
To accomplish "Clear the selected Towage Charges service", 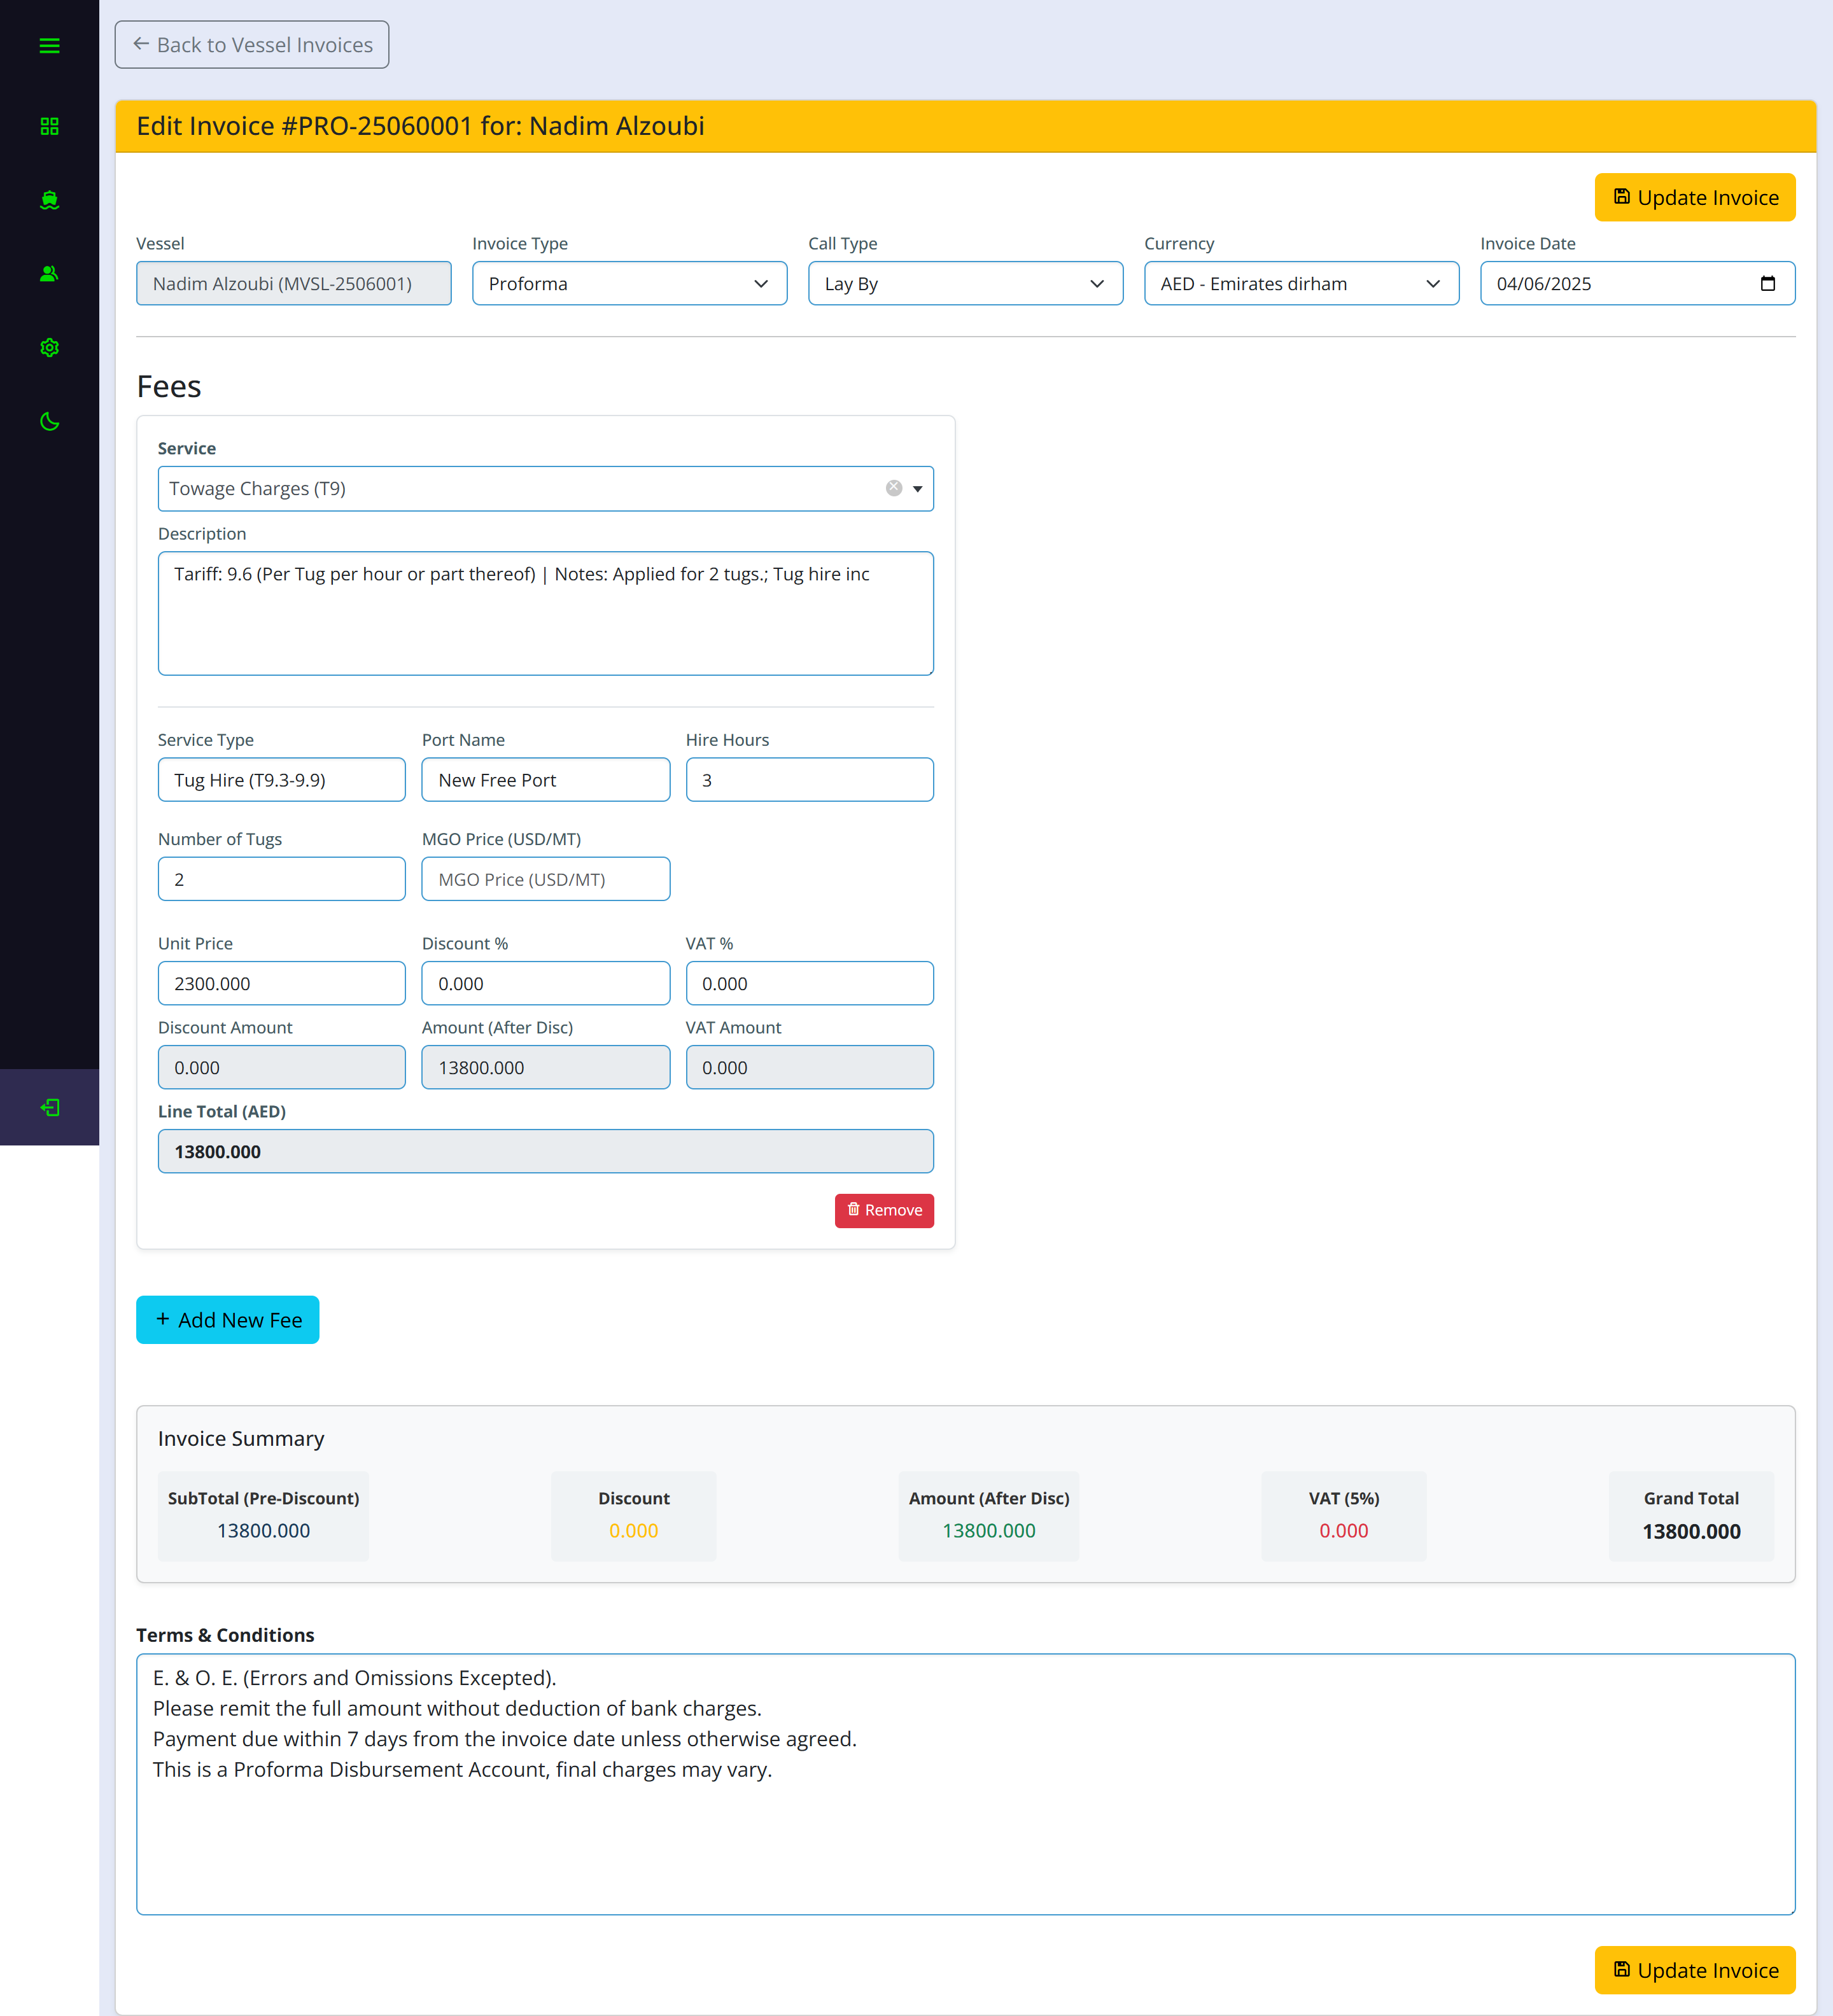I will click(893, 488).
